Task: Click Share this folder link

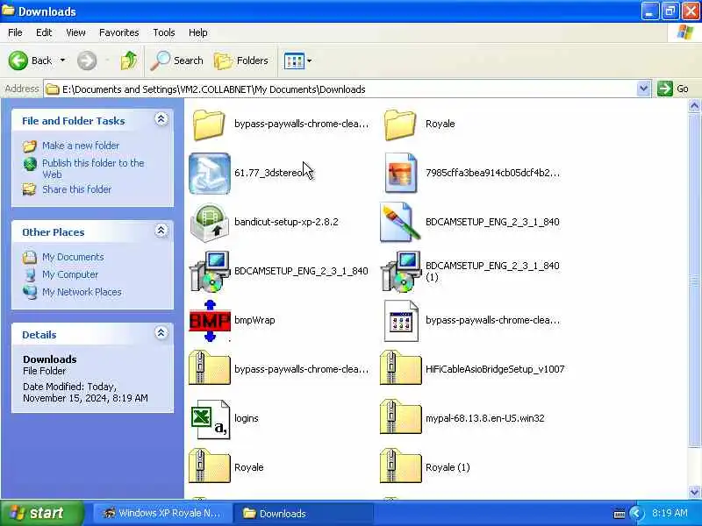Action: (x=76, y=189)
